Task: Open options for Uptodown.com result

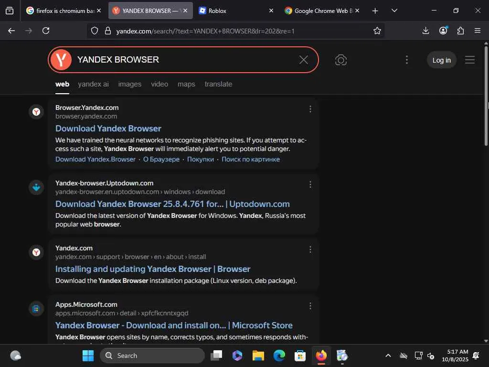Action: 310,184
